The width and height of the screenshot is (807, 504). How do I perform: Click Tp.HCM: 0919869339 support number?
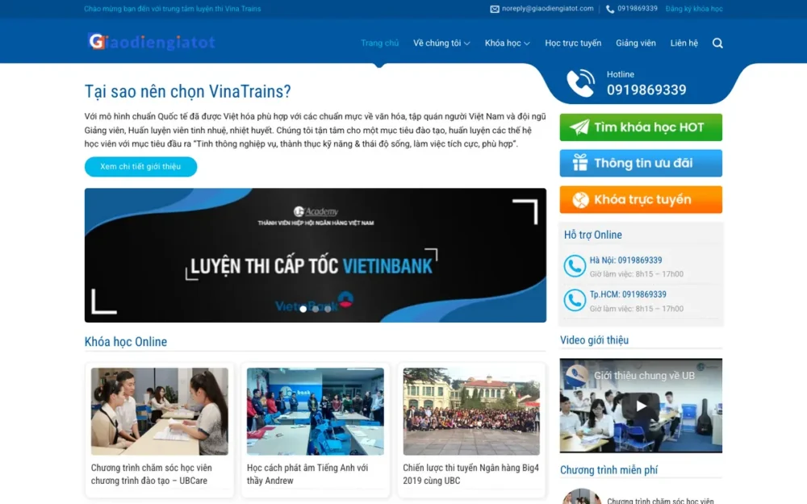pos(628,294)
